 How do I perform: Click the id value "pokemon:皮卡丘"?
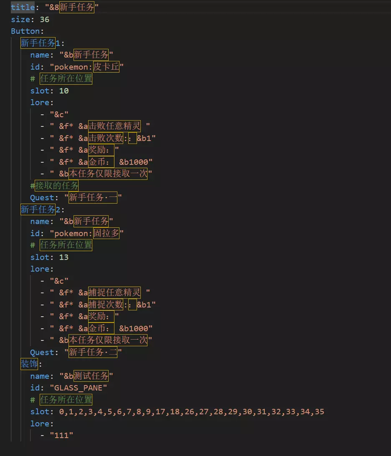tap(87, 67)
